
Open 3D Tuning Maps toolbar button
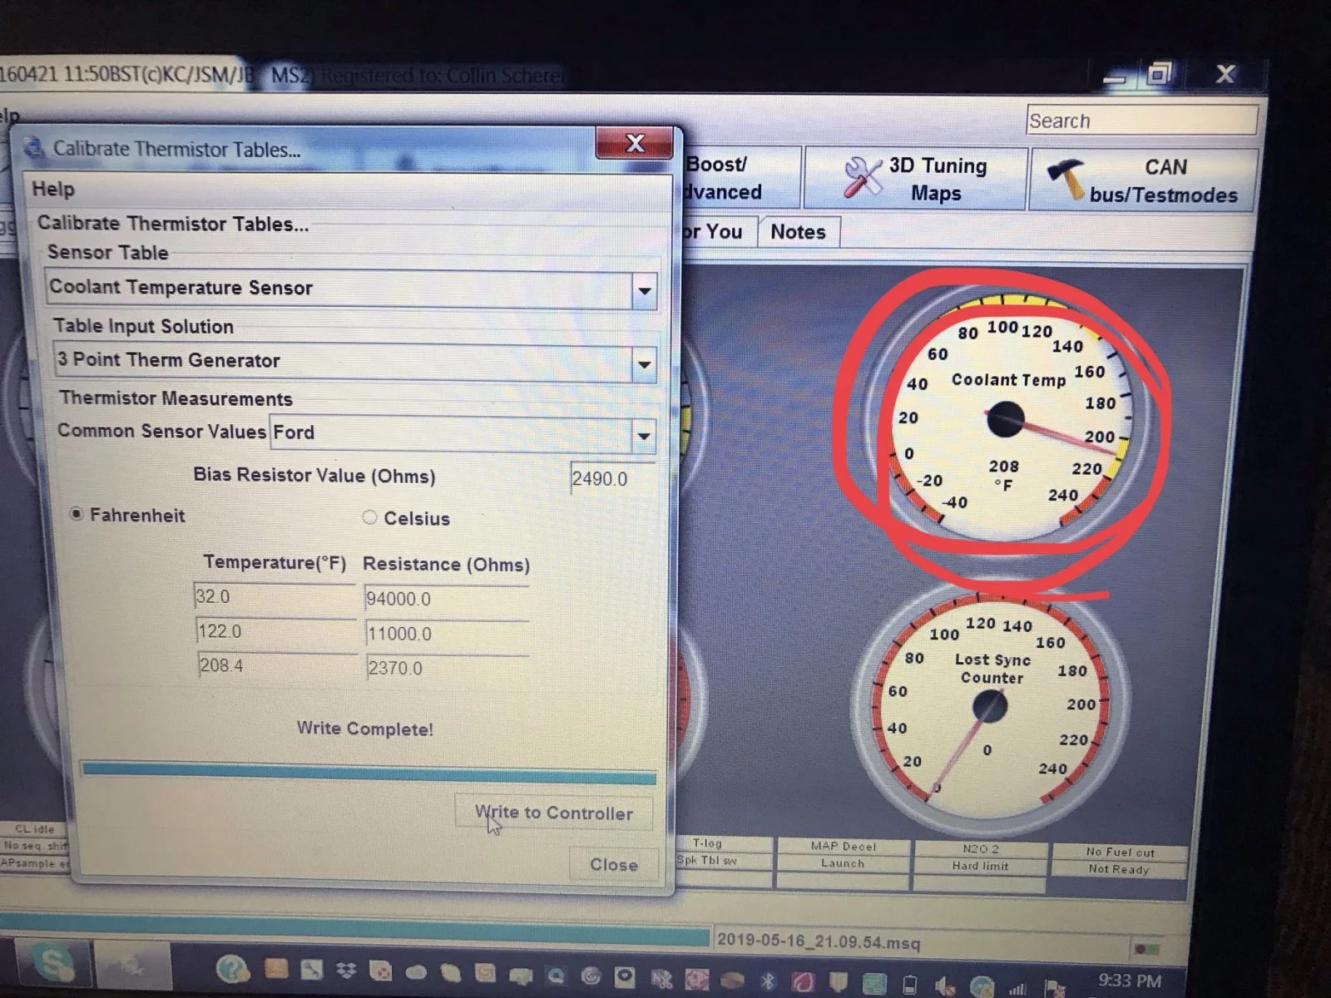(x=915, y=179)
